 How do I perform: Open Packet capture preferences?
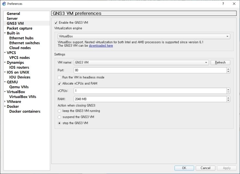[19, 28]
